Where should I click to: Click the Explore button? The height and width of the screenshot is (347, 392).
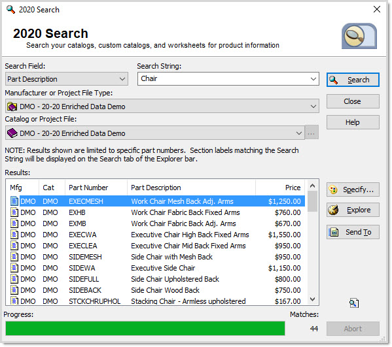click(353, 210)
